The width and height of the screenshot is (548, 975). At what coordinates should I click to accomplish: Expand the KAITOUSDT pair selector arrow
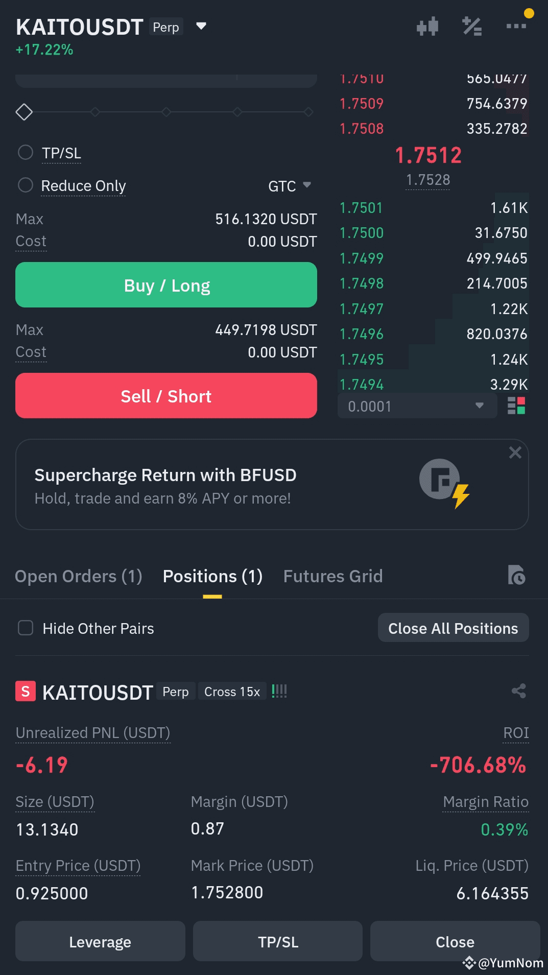click(x=201, y=26)
